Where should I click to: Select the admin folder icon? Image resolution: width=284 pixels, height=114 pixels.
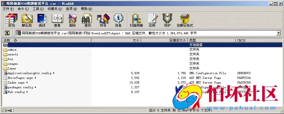5,50
